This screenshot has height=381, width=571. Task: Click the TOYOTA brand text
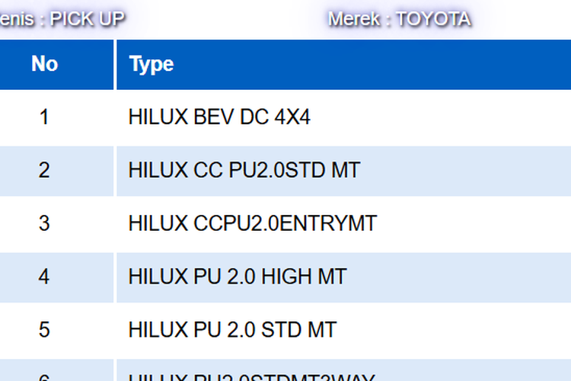click(433, 19)
